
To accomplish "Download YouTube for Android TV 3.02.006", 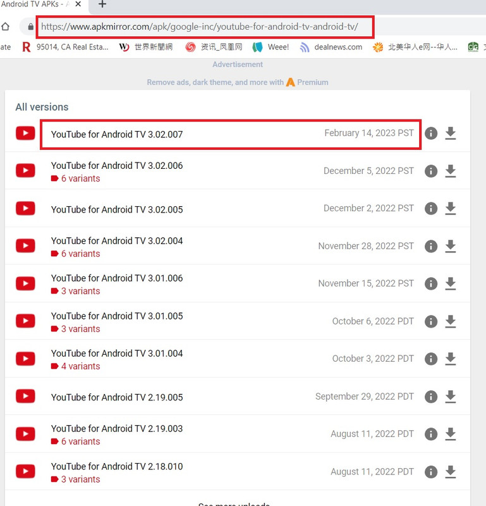I will [x=450, y=171].
